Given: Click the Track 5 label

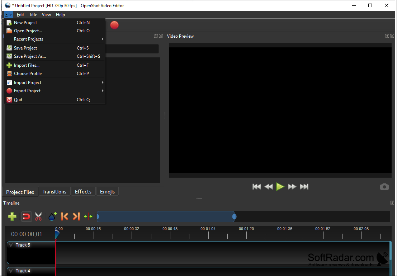Looking at the screenshot, I should 23,245.
